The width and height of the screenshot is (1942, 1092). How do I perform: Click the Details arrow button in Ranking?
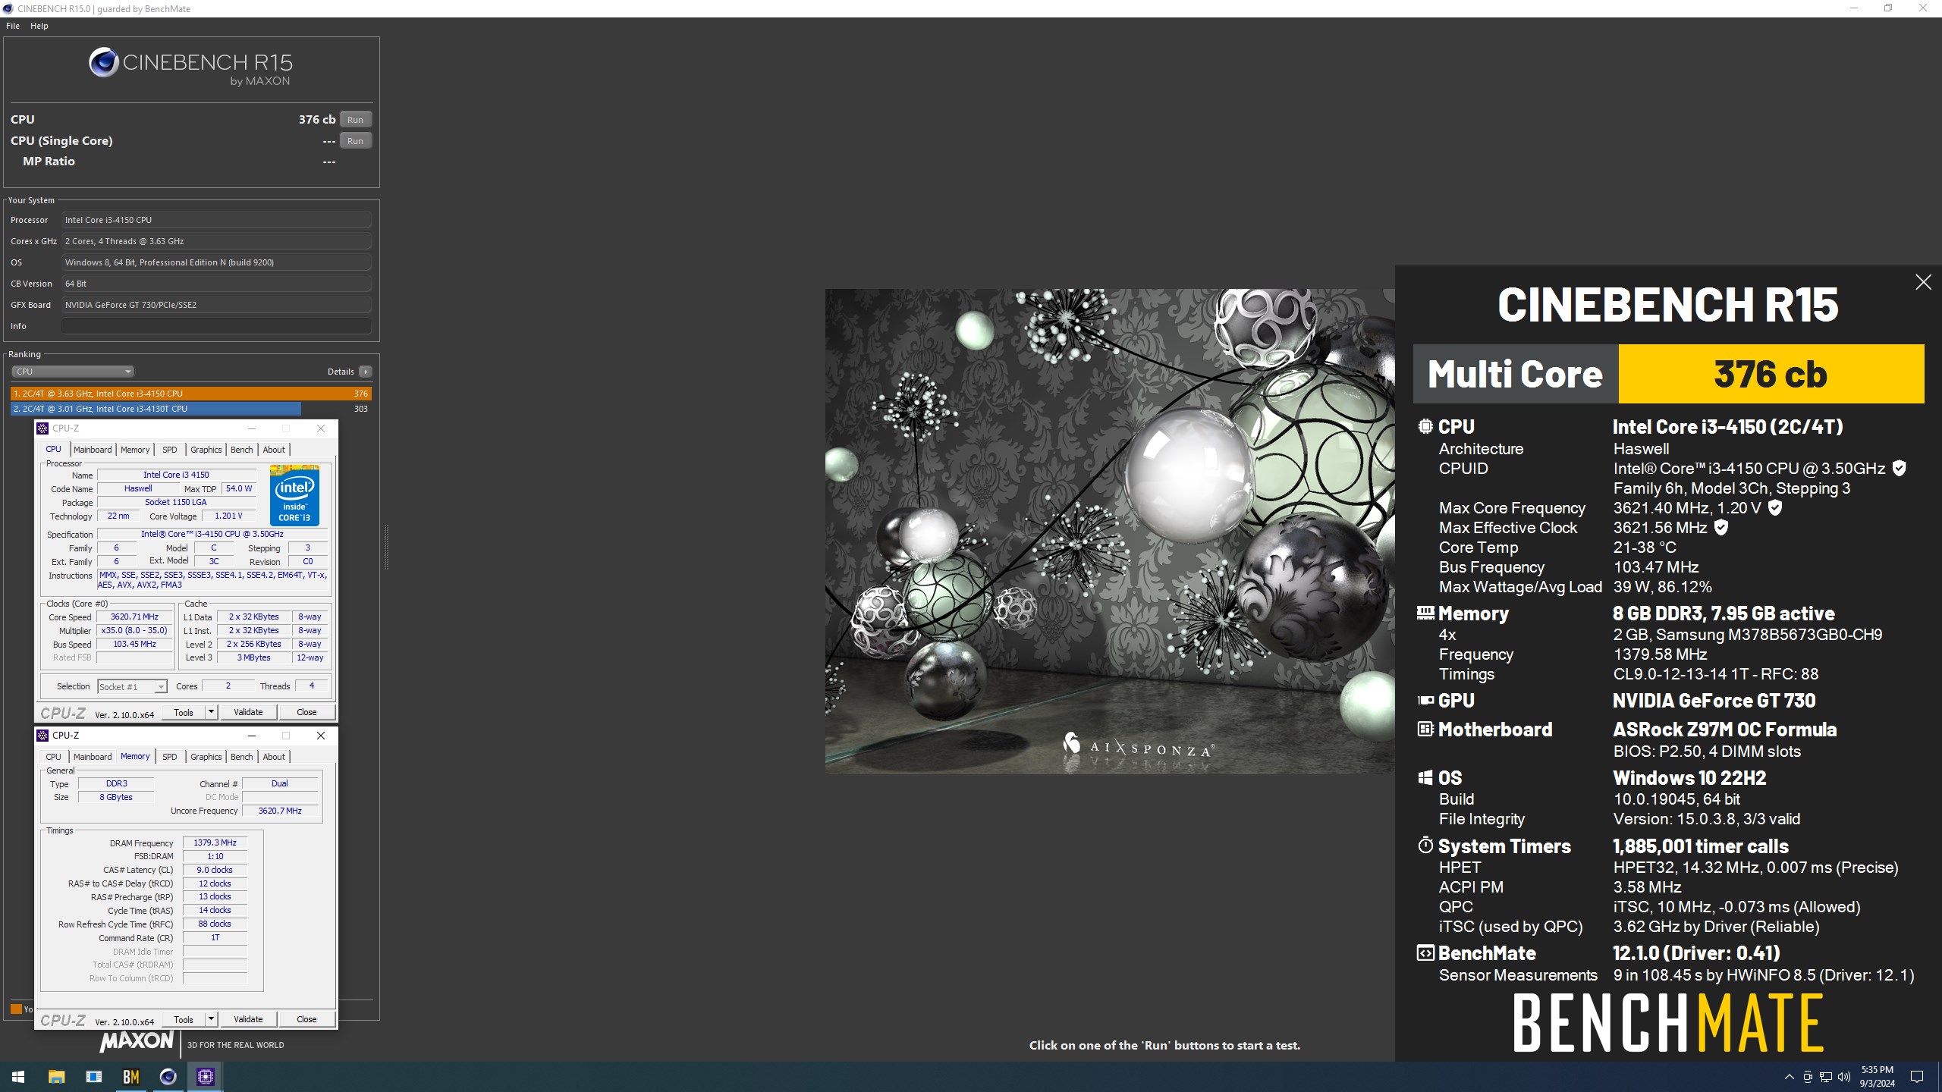click(366, 372)
